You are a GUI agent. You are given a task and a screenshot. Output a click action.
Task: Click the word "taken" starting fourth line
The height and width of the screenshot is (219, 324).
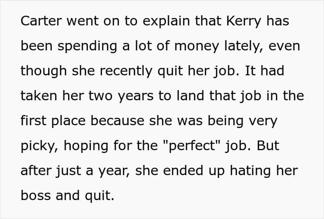(x=39, y=96)
